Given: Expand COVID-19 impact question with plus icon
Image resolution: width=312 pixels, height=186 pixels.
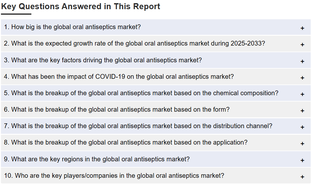Looking at the screenshot, I should (302, 78).
